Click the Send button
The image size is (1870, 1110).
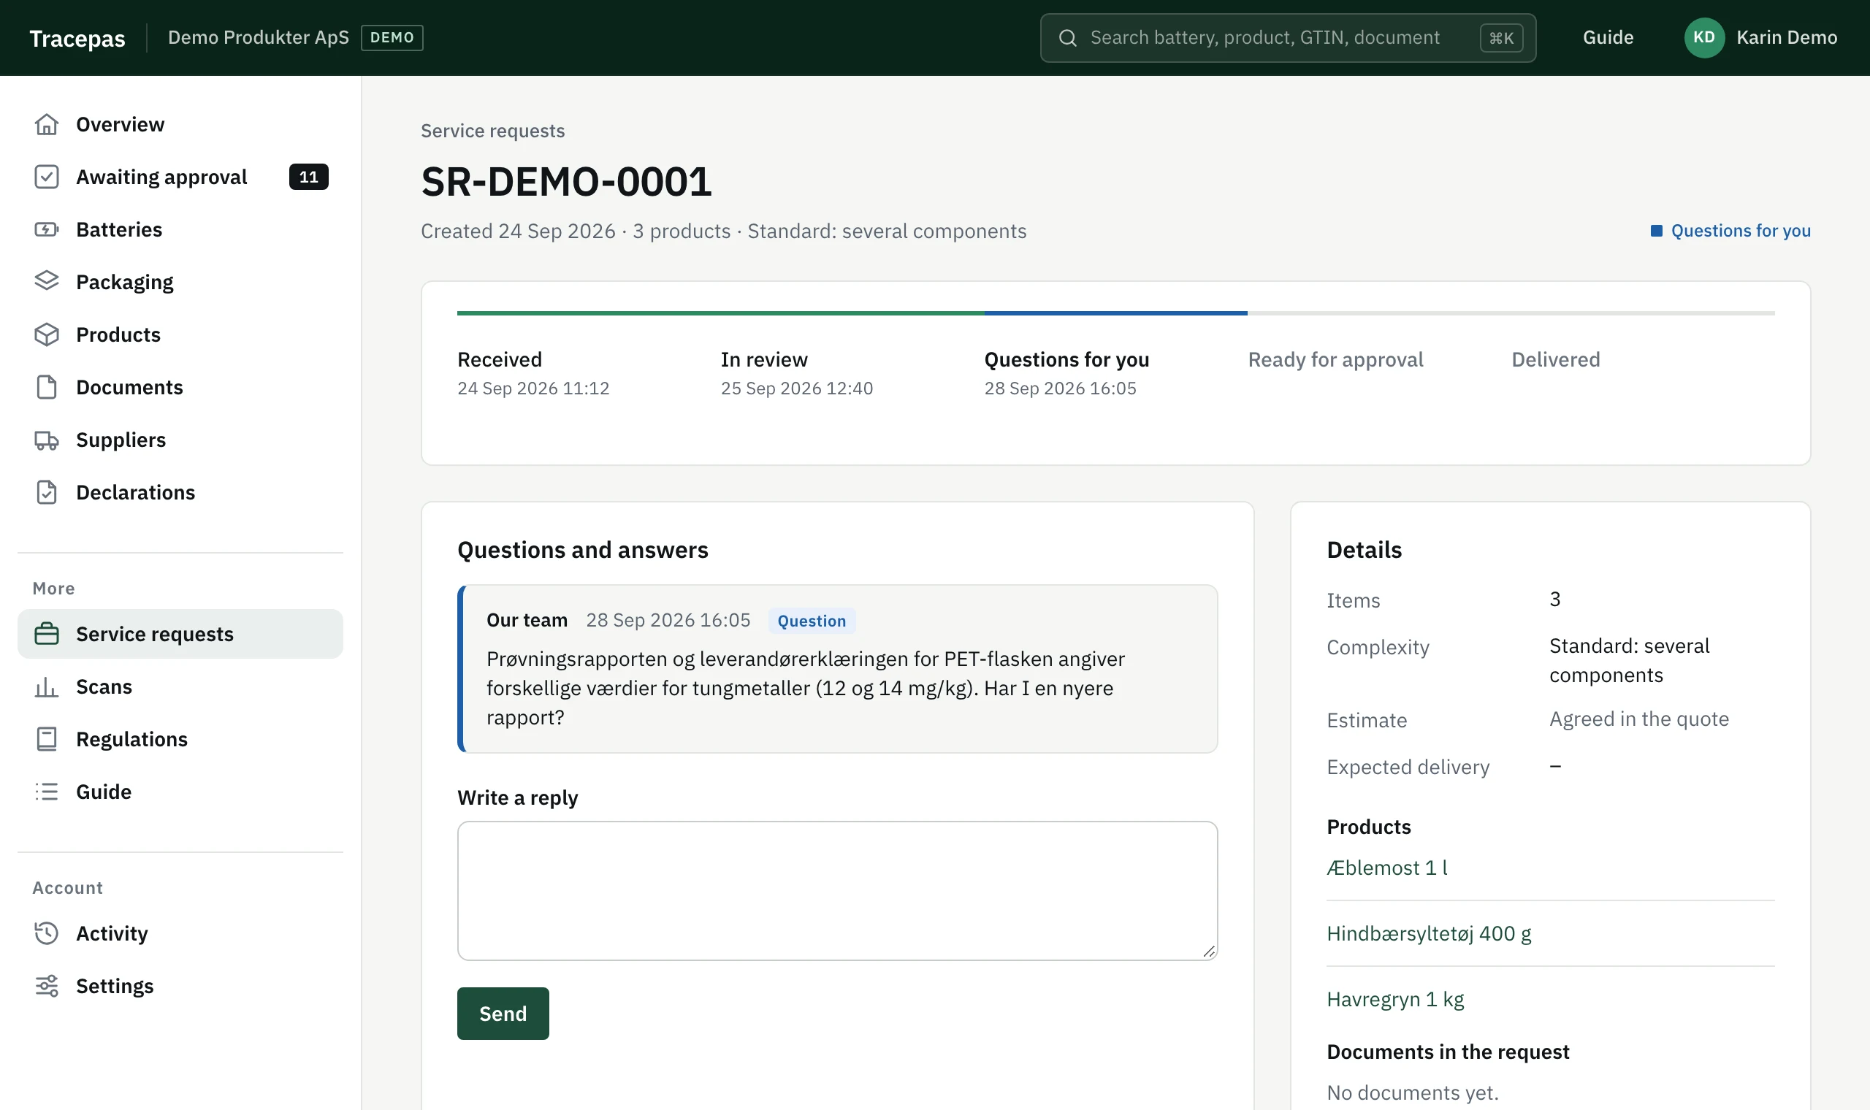(x=503, y=1014)
